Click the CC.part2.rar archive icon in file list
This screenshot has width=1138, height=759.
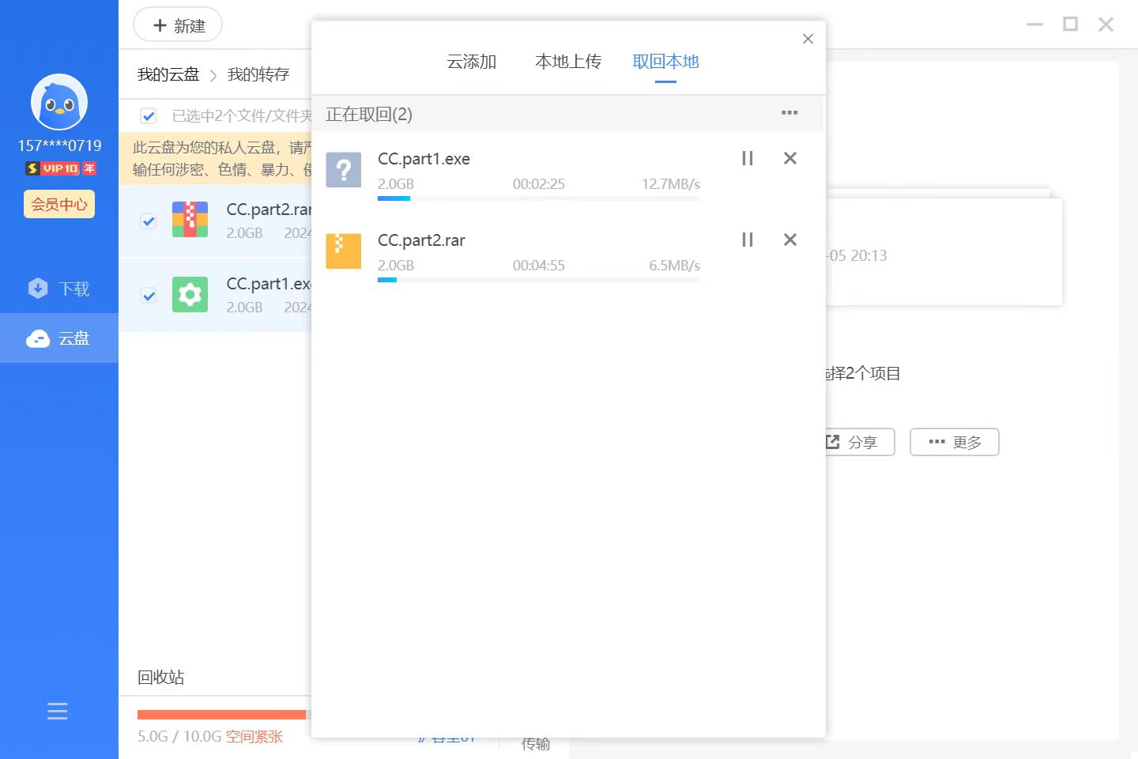[190, 220]
